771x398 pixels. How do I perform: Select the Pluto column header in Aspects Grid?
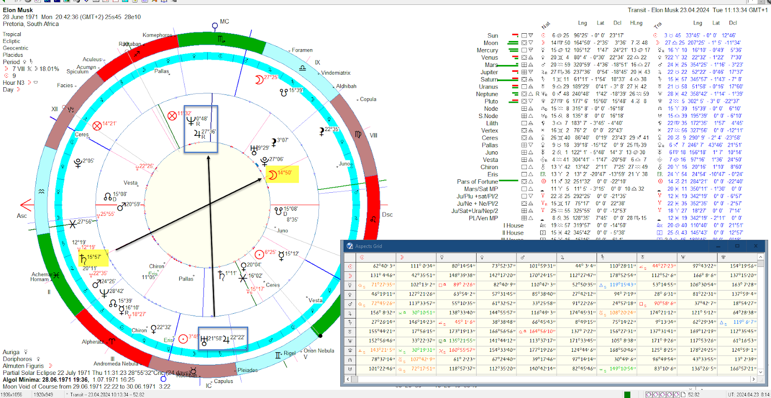pyautogui.click(x=737, y=257)
